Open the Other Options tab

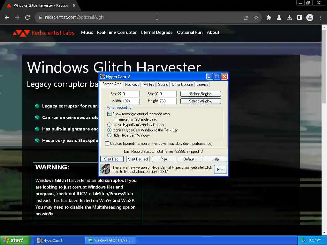click(x=182, y=84)
